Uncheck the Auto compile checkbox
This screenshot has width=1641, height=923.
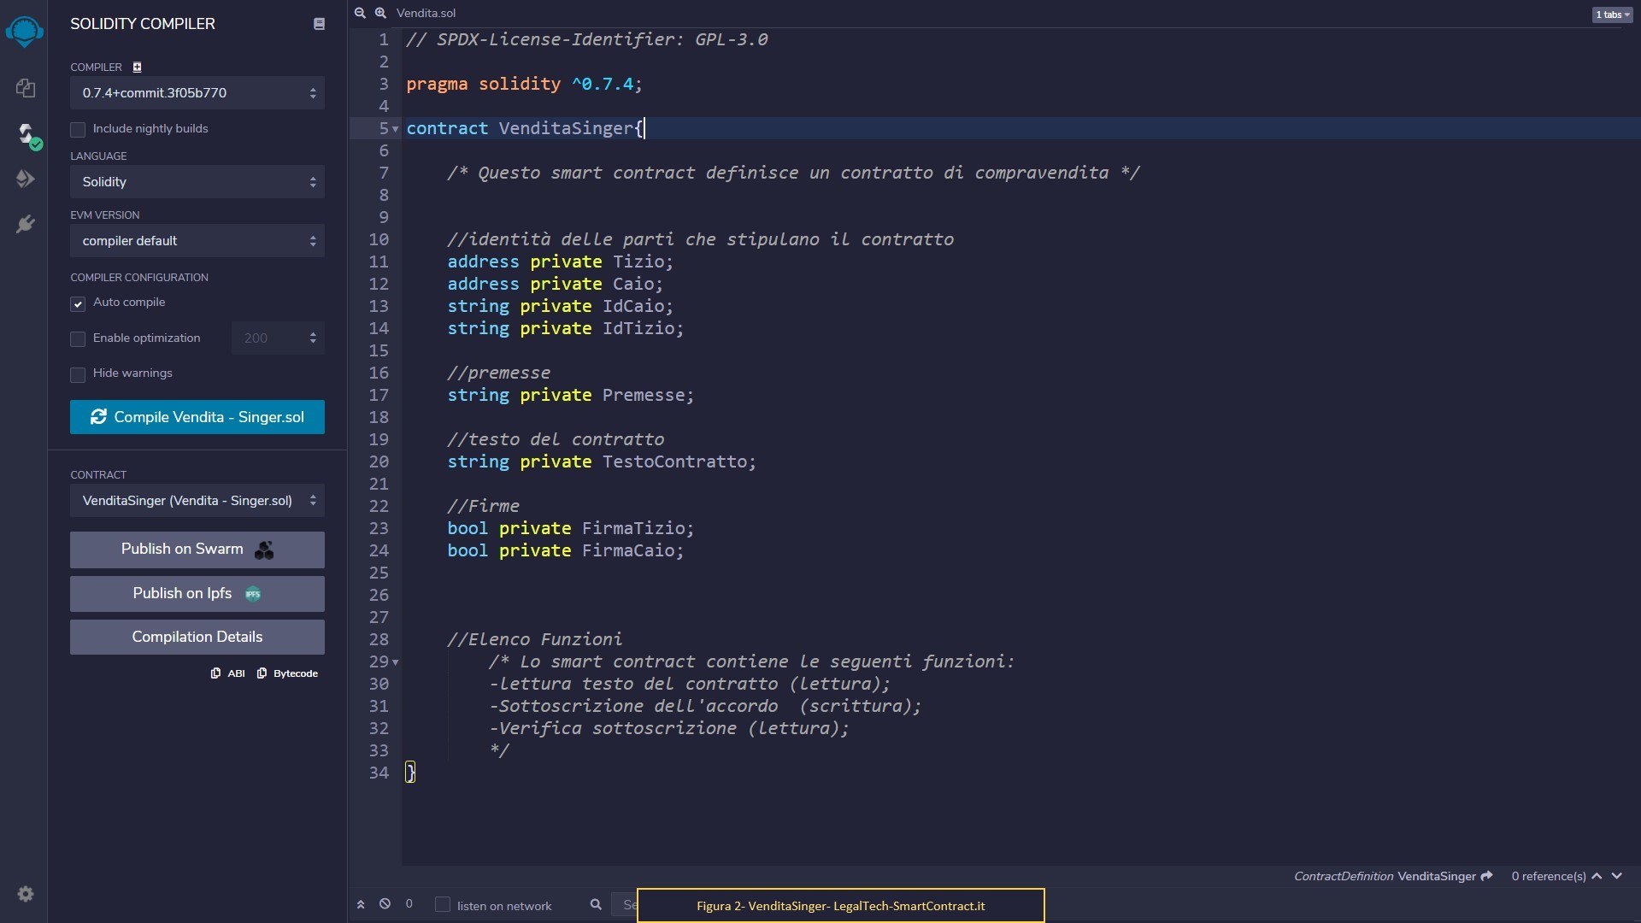pyautogui.click(x=78, y=303)
